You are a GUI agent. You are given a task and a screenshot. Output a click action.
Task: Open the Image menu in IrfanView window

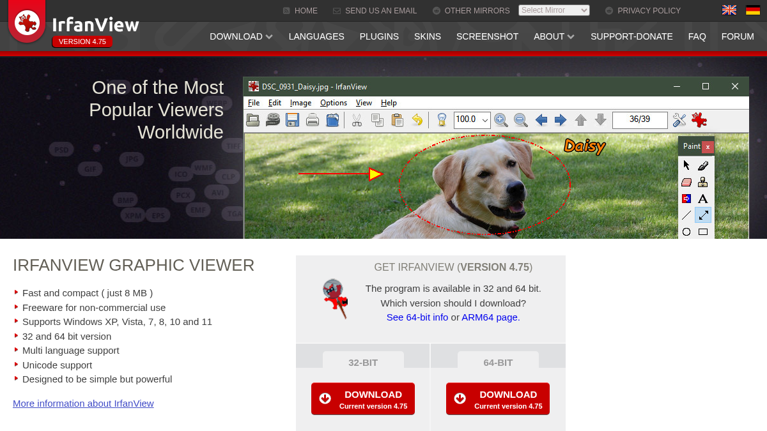pos(301,103)
